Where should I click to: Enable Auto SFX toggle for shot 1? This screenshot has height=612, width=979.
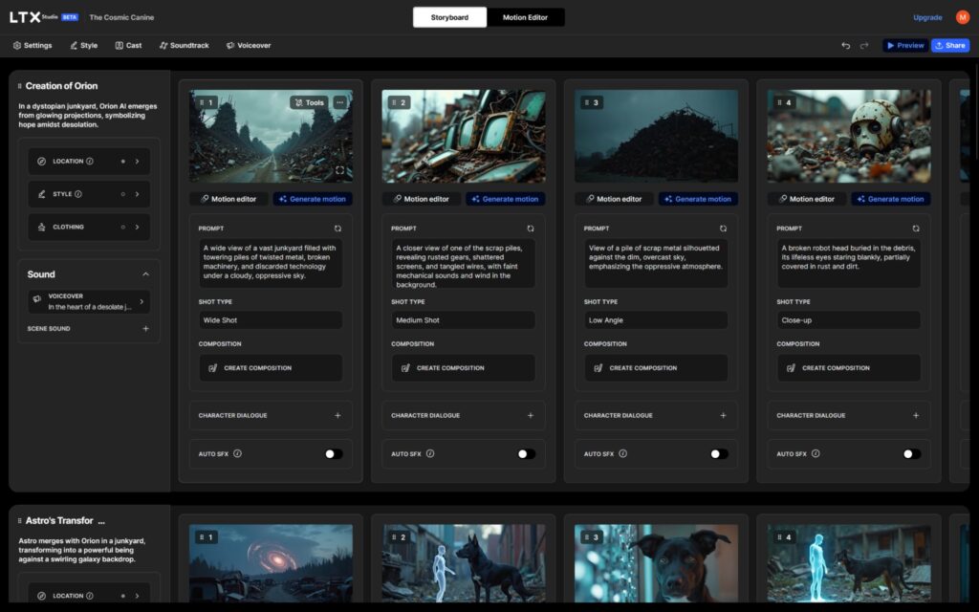(x=334, y=454)
